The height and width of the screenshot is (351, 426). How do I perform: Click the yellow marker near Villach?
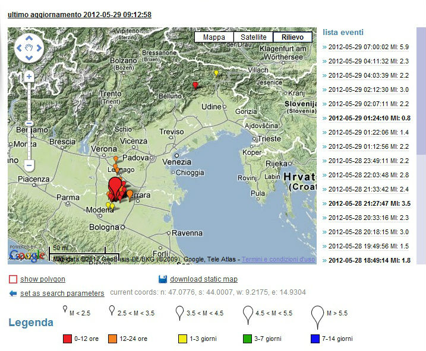tap(216, 73)
